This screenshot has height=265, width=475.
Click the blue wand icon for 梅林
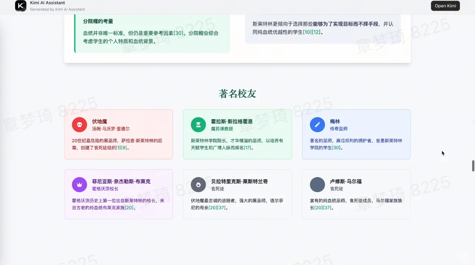click(x=317, y=125)
